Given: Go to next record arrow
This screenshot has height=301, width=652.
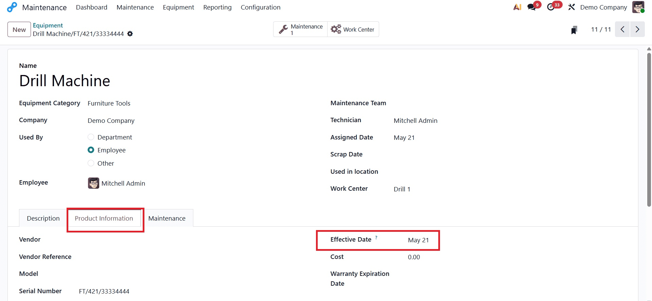Looking at the screenshot, I should 637,30.
